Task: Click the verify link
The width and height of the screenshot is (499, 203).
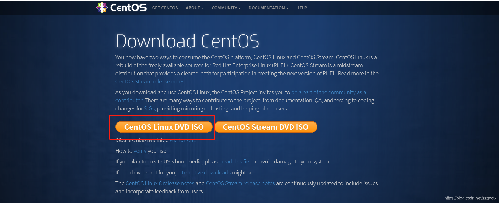Action: [140, 151]
